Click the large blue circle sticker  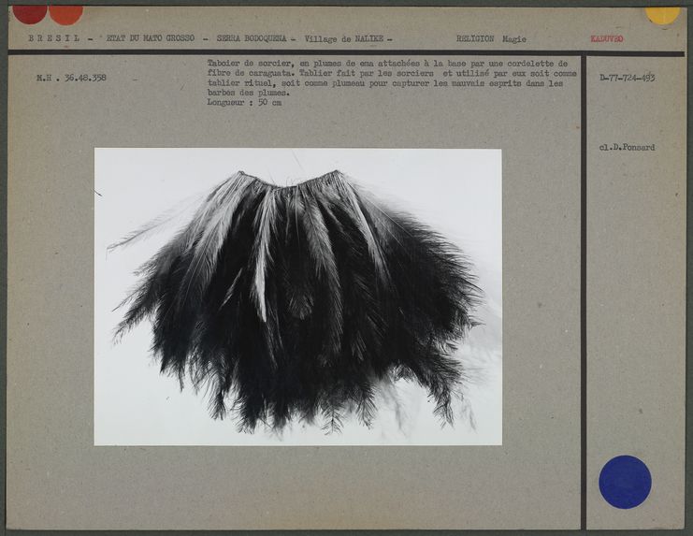pos(625,482)
